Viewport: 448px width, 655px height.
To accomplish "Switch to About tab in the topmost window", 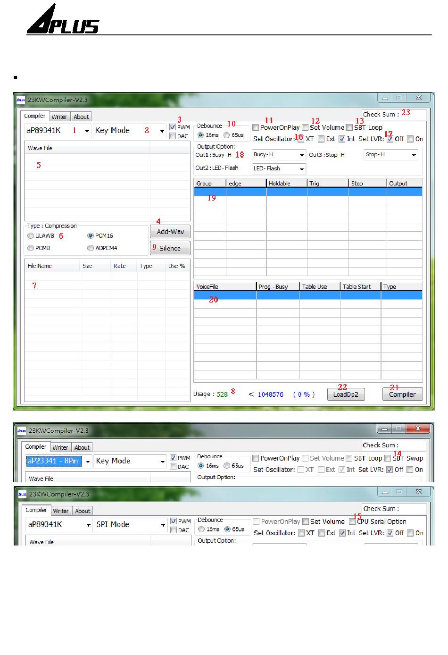I will [81, 117].
